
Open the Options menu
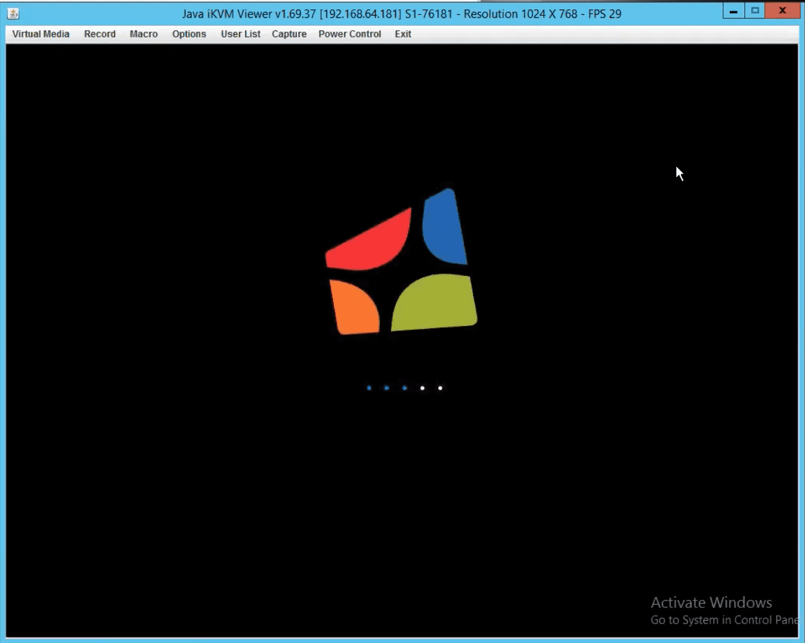189,34
